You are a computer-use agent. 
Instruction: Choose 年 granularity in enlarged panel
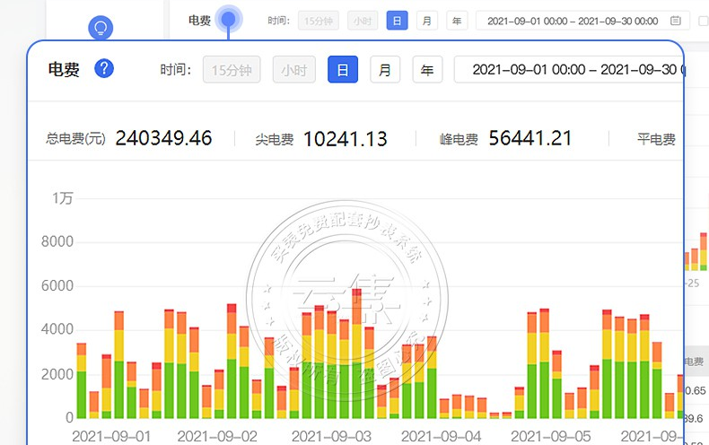click(427, 69)
